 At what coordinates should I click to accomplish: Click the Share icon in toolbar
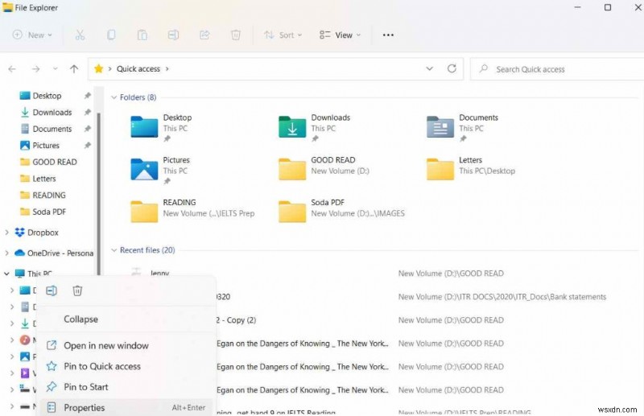[204, 35]
